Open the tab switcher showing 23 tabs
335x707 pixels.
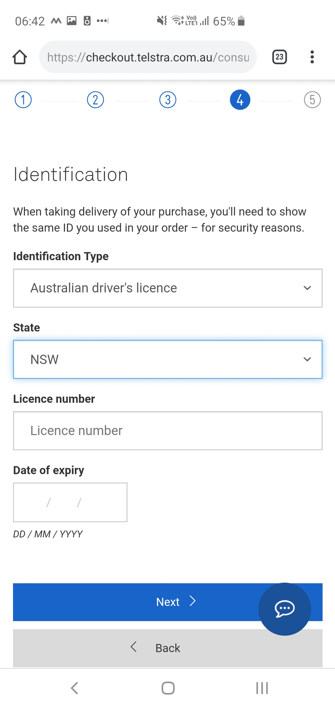click(x=279, y=57)
